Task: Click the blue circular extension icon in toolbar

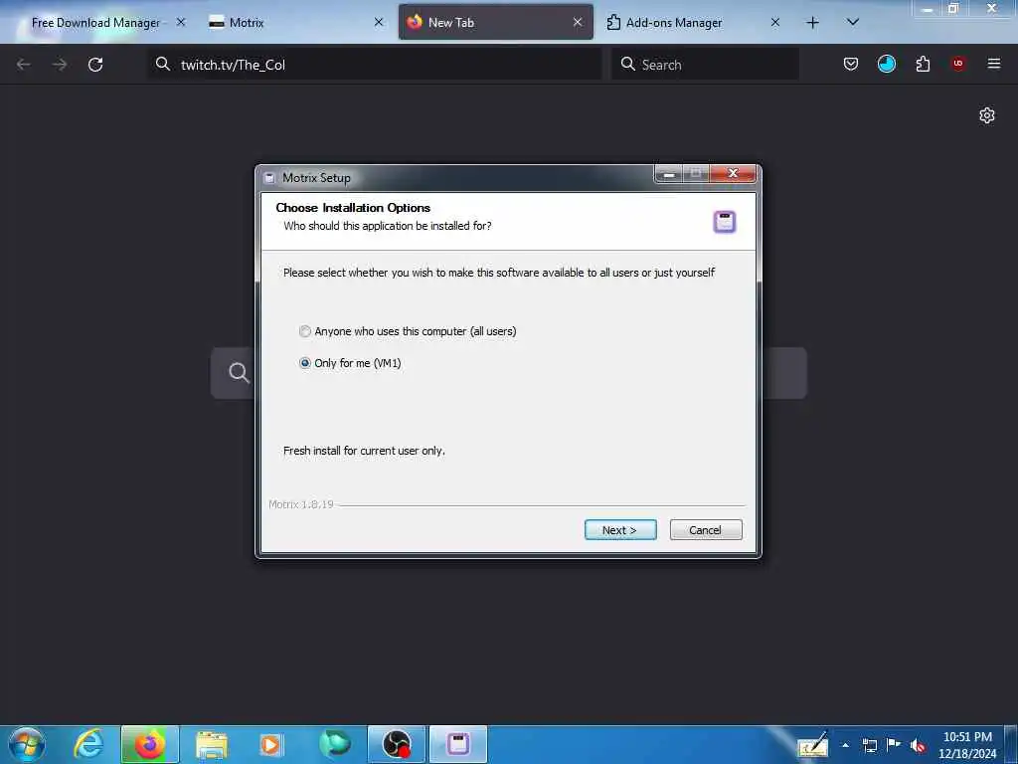Action: coord(886,64)
